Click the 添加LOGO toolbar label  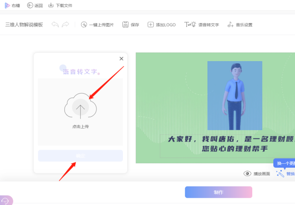tap(166, 25)
